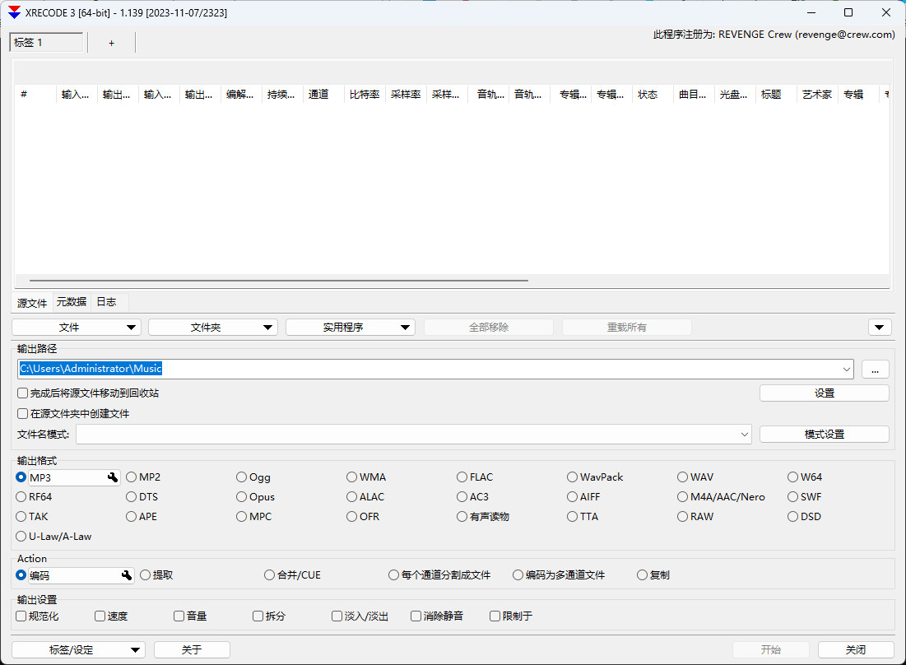The image size is (906, 665).
Task: Click the 设置 button for output path
Action: 824,393
